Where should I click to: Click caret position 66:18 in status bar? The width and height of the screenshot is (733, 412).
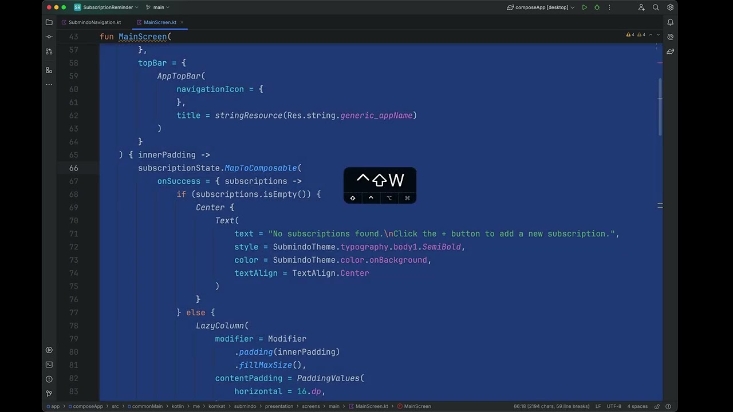pos(551,406)
